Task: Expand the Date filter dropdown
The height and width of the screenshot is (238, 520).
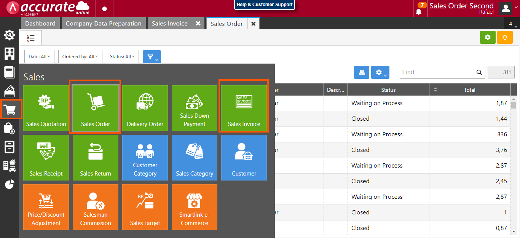Action: pos(40,57)
